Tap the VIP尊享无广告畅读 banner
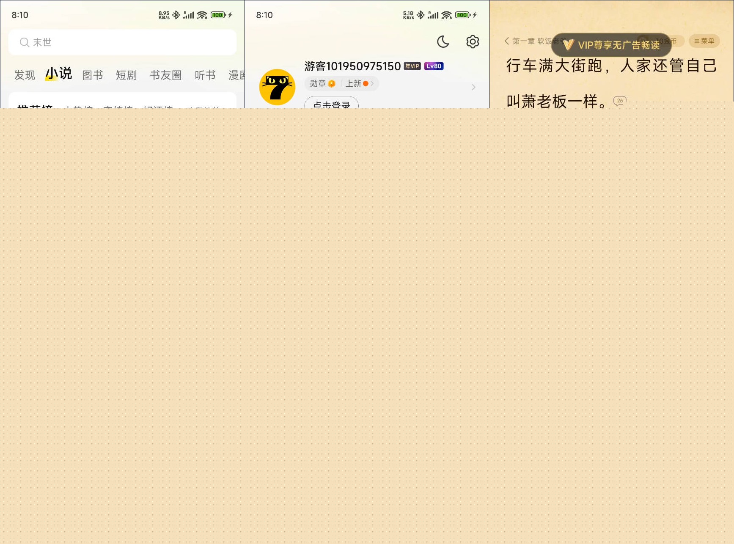734x544 pixels. pos(611,45)
